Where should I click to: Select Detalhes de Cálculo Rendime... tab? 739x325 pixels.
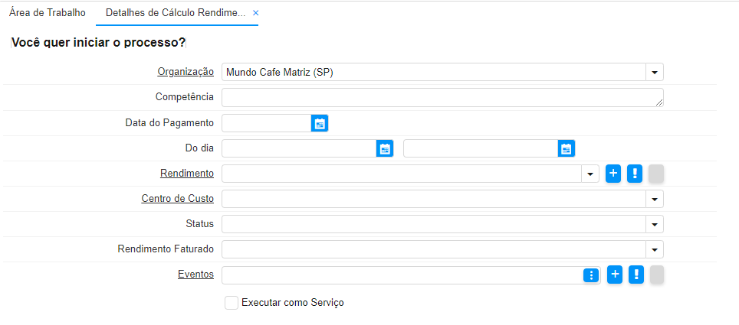point(176,13)
